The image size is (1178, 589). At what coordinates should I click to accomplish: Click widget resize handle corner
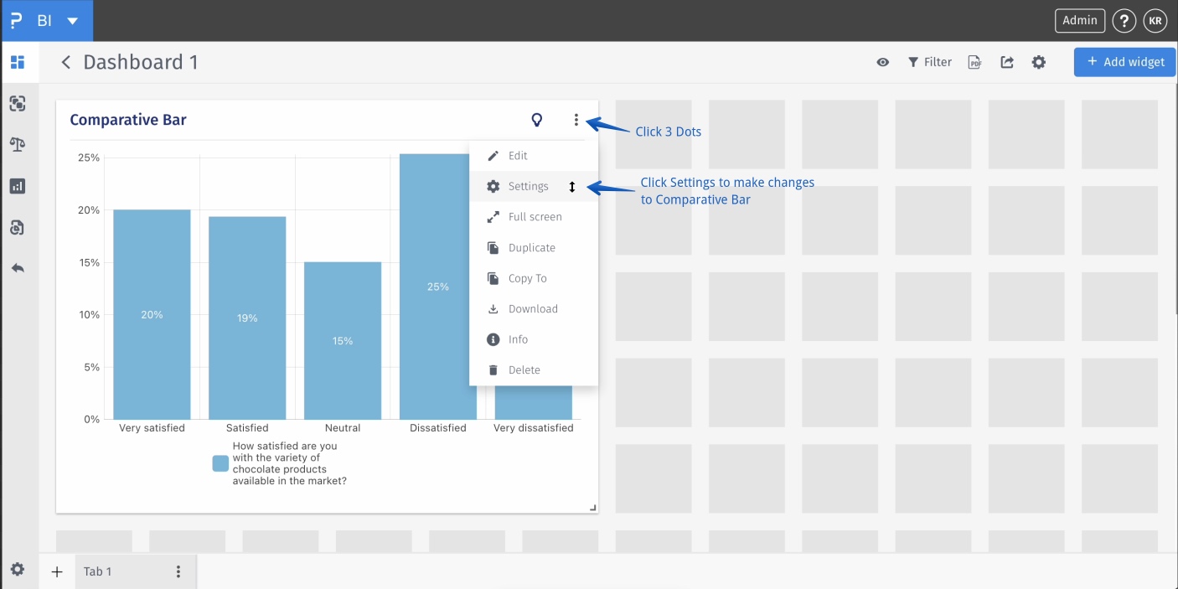(592, 507)
